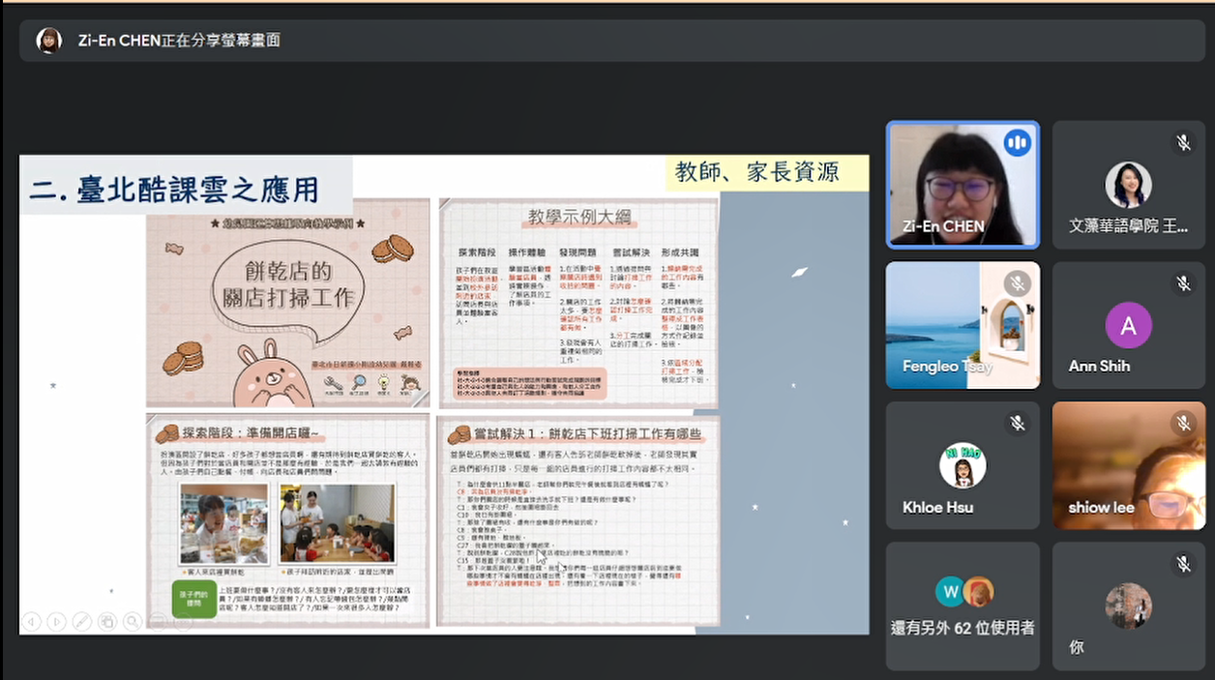This screenshot has height=680, width=1215.
Task: Toggle Fengleo Tsay's mute status
Action: point(1018,283)
